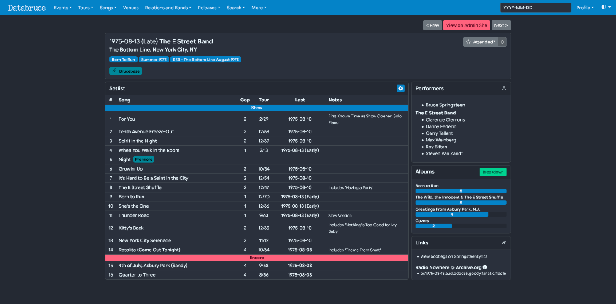The height and width of the screenshot is (304, 616).
Task: Click the date search input field
Action: point(535,8)
